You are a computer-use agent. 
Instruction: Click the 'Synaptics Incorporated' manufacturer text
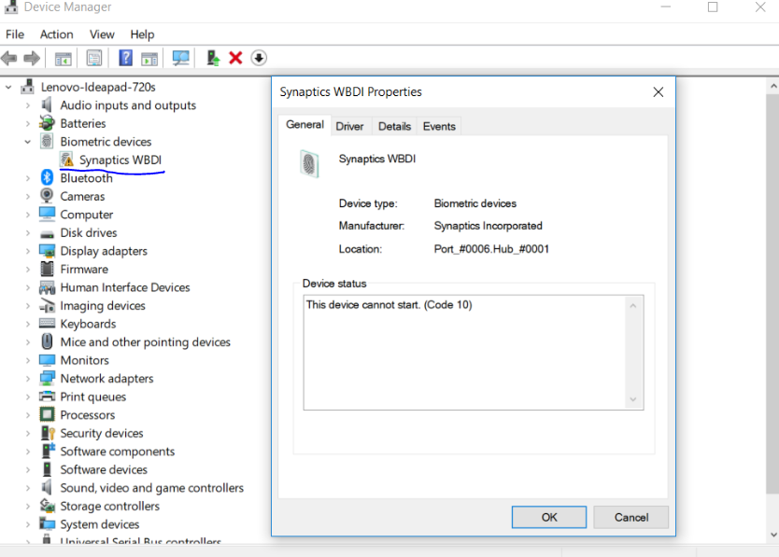[x=488, y=226]
